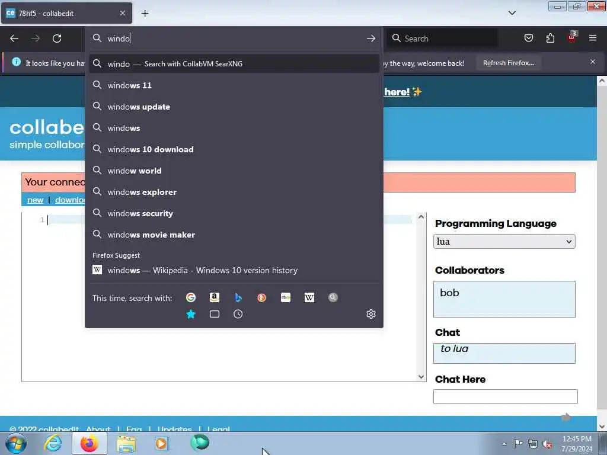
Task: Click page scrollbar up arrow
Action: tap(602, 81)
